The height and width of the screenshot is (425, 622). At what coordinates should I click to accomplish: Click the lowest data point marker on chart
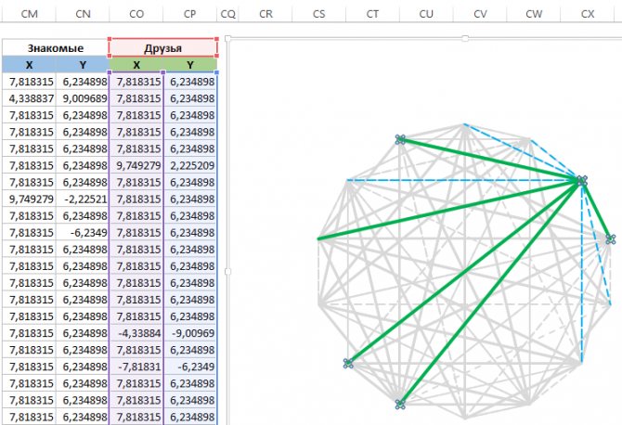[400, 404]
